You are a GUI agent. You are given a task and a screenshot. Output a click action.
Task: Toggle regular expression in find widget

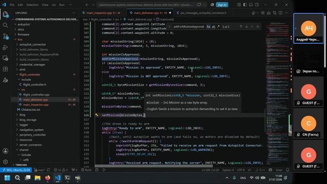click(218, 27)
